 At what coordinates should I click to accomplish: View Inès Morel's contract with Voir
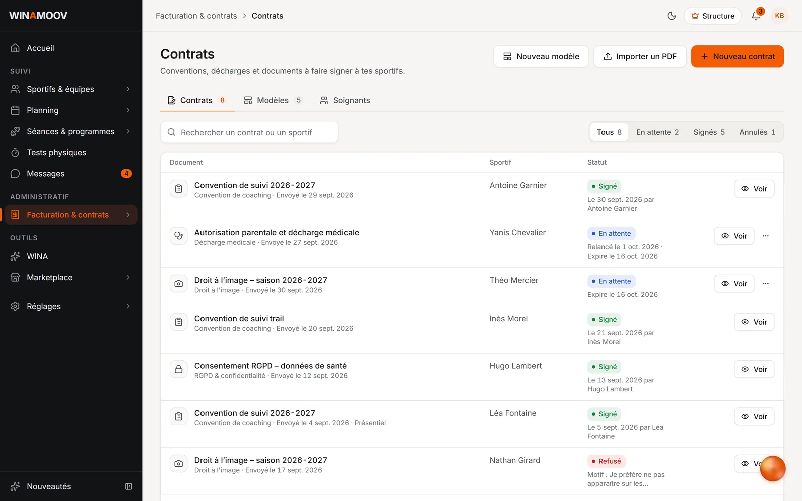pos(754,322)
